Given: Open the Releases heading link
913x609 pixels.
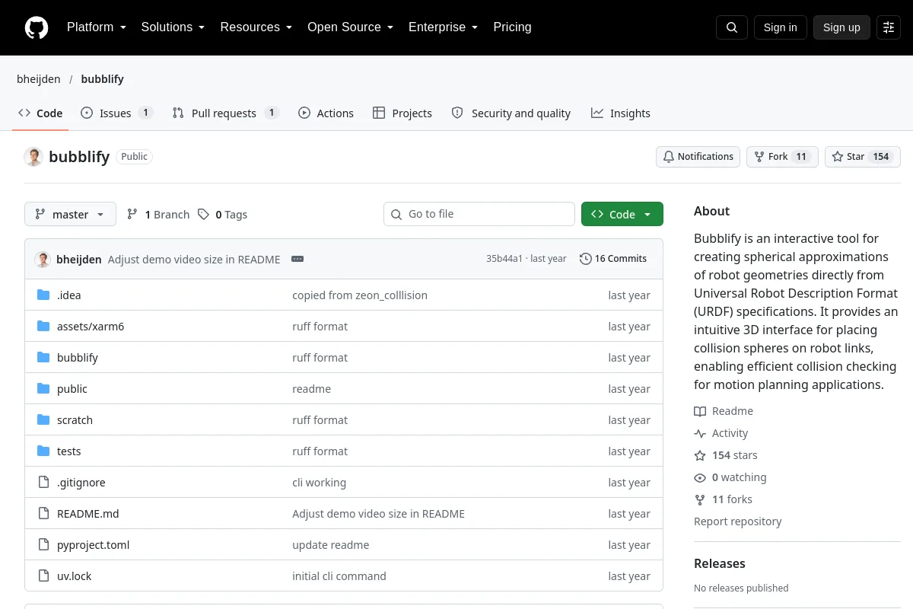Looking at the screenshot, I should pos(719,563).
